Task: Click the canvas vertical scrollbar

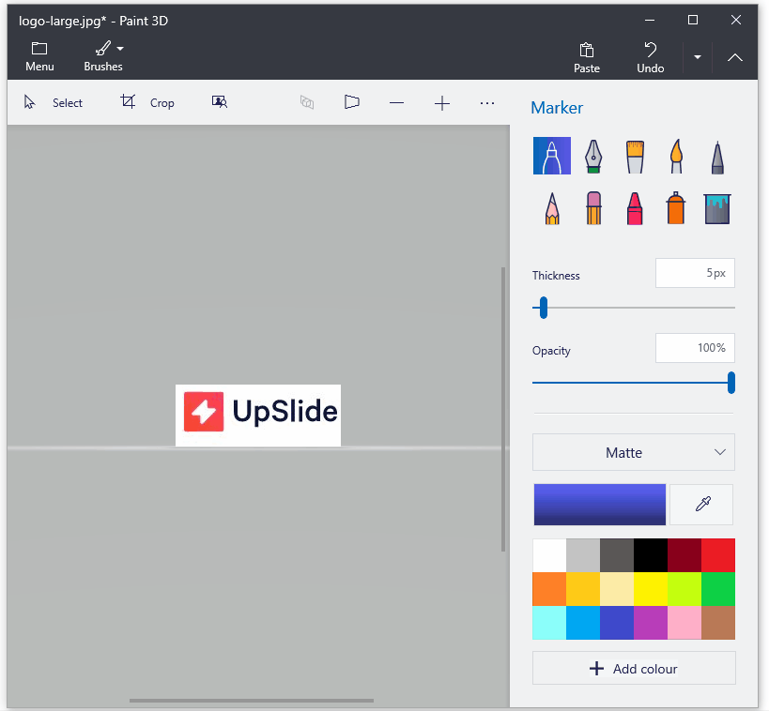Action: coord(503,409)
